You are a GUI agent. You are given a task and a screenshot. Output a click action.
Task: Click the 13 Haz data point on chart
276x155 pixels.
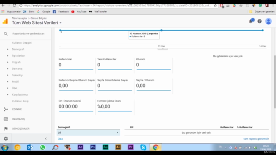(161, 30)
